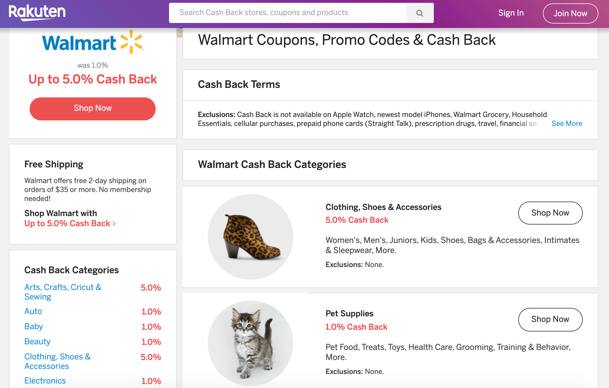609x388 pixels.
Task: Click Sign In
Action: tap(511, 13)
